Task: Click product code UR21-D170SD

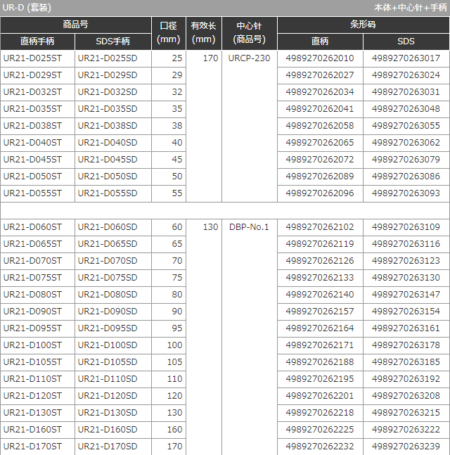Action: pyautogui.click(x=108, y=447)
